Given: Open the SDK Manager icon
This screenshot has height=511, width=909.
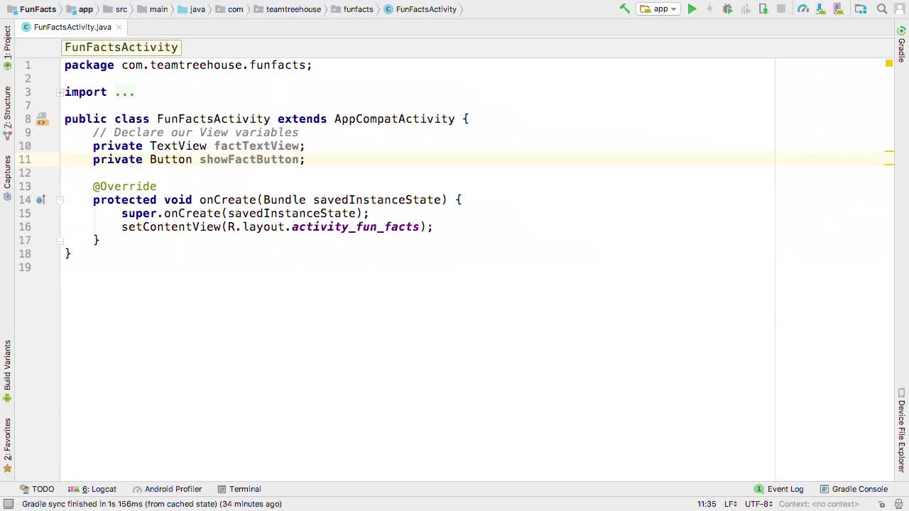Looking at the screenshot, I should (x=820, y=9).
